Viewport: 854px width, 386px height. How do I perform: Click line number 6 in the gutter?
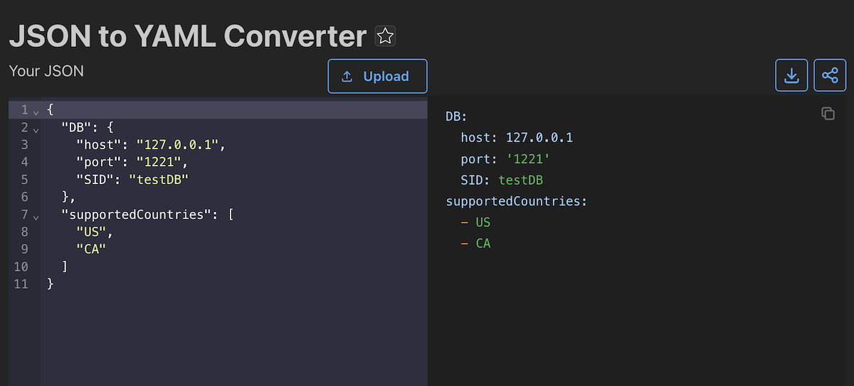pos(24,197)
